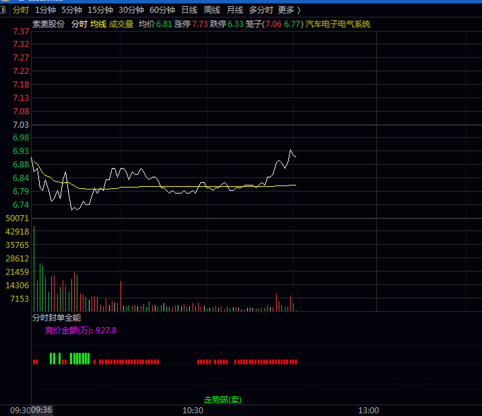Switch to 60分钟 chart period
This screenshot has height=416, width=482.
(x=162, y=10)
